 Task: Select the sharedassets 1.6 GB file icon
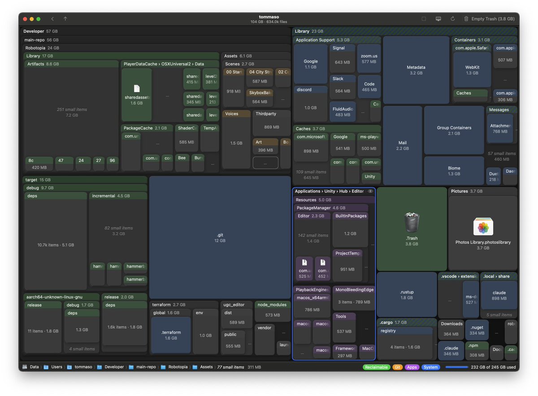[137, 89]
